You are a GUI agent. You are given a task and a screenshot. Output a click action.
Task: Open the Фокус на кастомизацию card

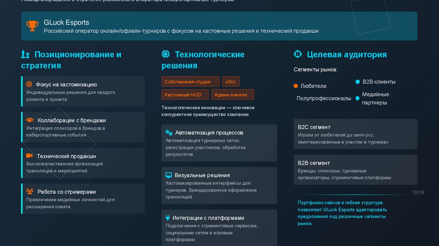click(x=83, y=91)
